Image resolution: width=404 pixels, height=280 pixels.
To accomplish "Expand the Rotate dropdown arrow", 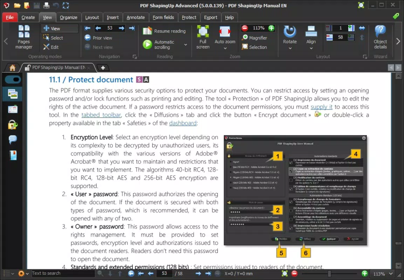I will (290, 48).
